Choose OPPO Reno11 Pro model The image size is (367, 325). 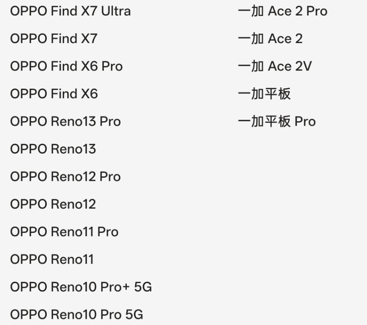[64, 232]
